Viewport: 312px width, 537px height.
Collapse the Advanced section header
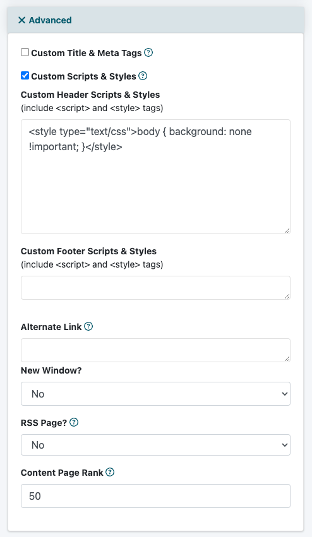click(x=155, y=20)
